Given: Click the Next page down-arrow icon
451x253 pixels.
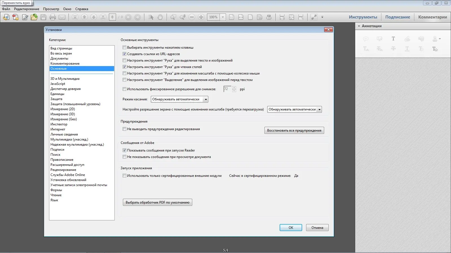Looking at the screenshot, I should pyautogui.click(x=94, y=17).
